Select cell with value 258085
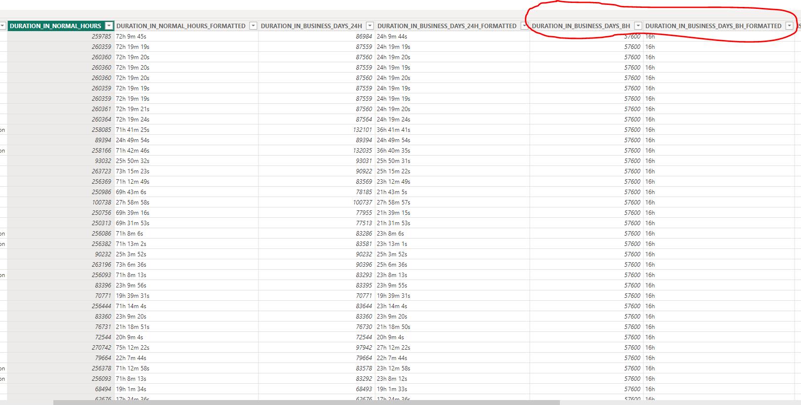The height and width of the screenshot is (405, 801). [x=61, y=130]
